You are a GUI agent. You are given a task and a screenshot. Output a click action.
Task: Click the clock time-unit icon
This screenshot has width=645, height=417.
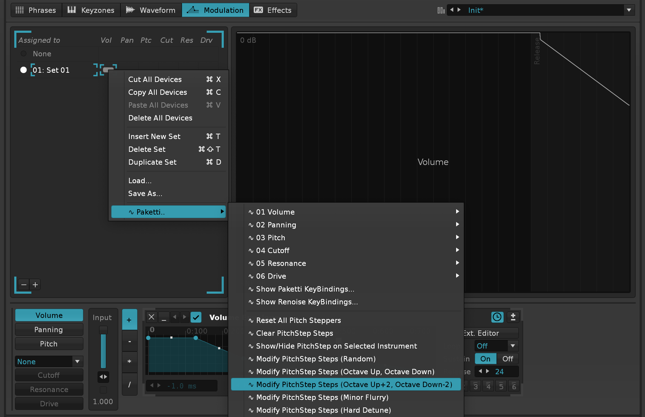click(x=497, y=317)
